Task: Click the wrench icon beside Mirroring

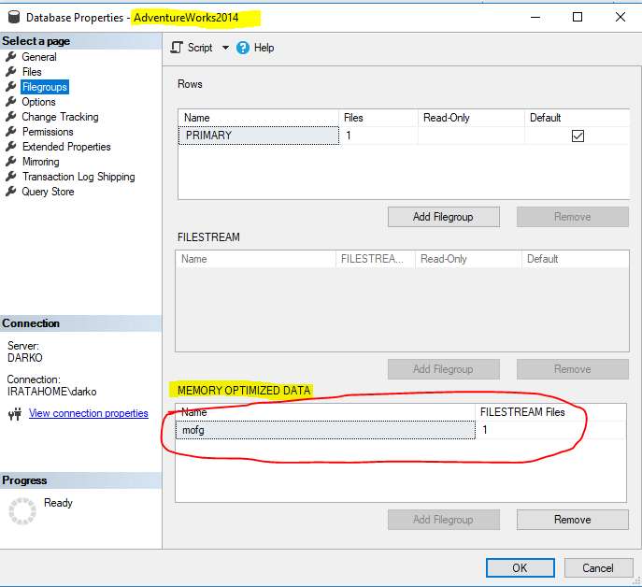Action: (11, 162)
